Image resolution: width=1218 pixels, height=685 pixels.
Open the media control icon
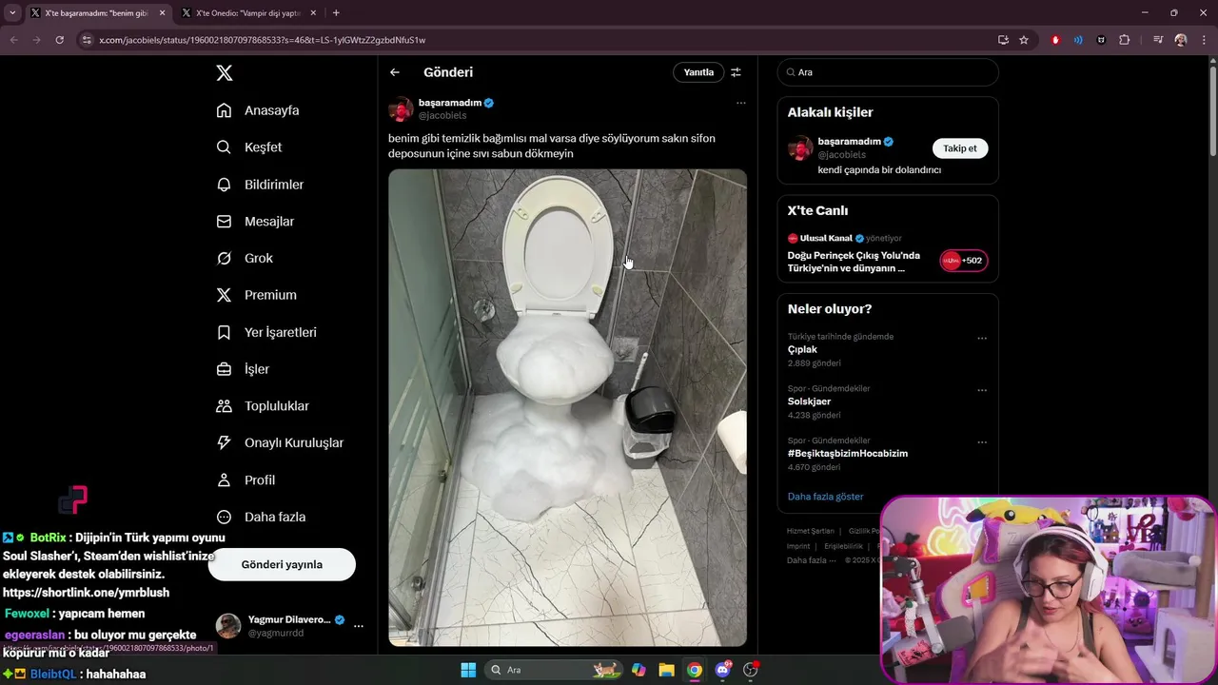click(1158, 40)
